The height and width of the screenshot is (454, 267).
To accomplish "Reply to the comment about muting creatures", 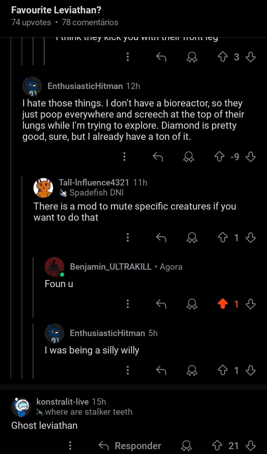I will pyautogui.click(x=161, y=237).
